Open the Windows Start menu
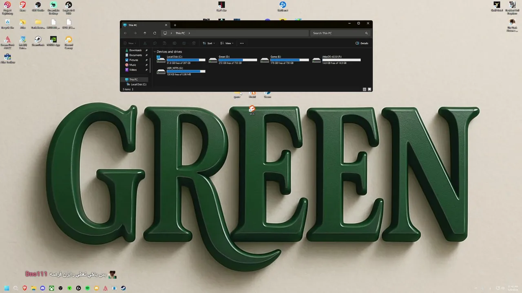Screen dimensions: 522x293 coord(7,288)
